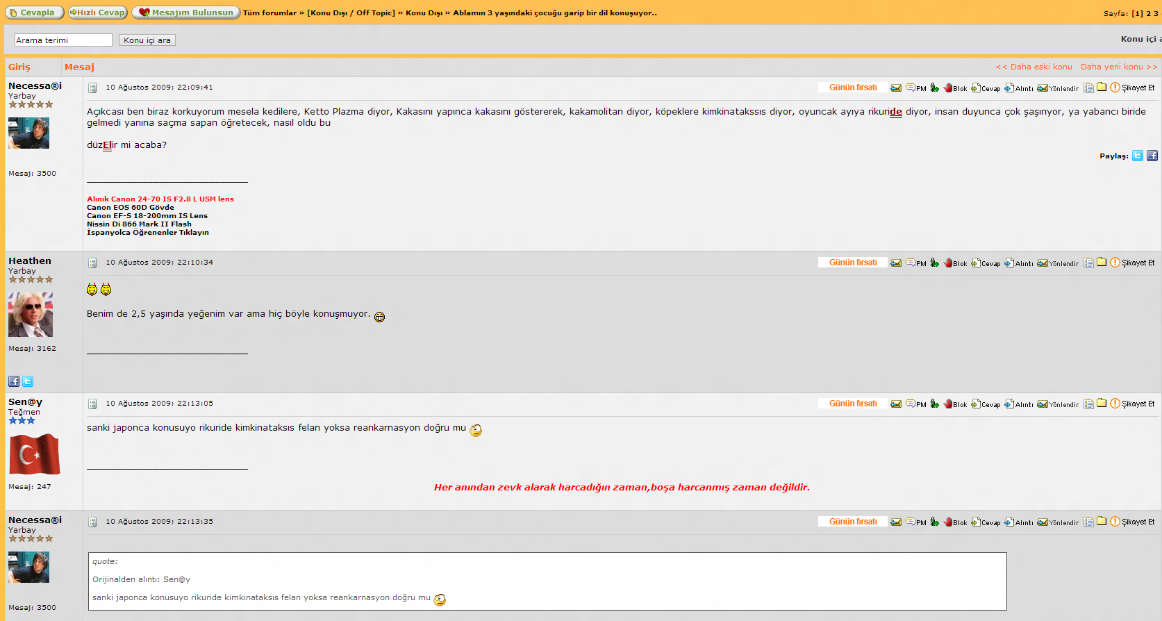
Task: Share first post via Facebook icon
Action: tap(1152, 156)
